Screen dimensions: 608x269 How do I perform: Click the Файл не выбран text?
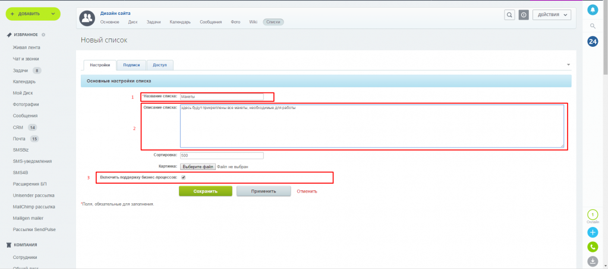tap(232, 166)
